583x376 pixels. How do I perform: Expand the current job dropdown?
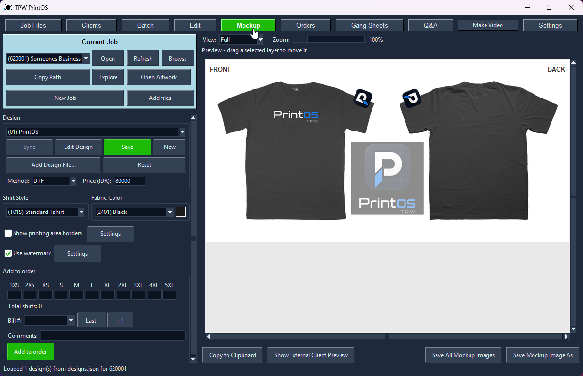pyautogui.click(x=86, y=59)
